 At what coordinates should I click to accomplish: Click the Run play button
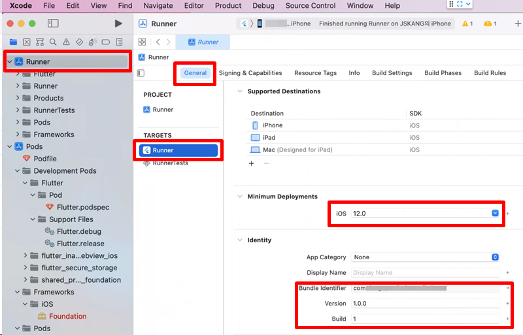118,24
